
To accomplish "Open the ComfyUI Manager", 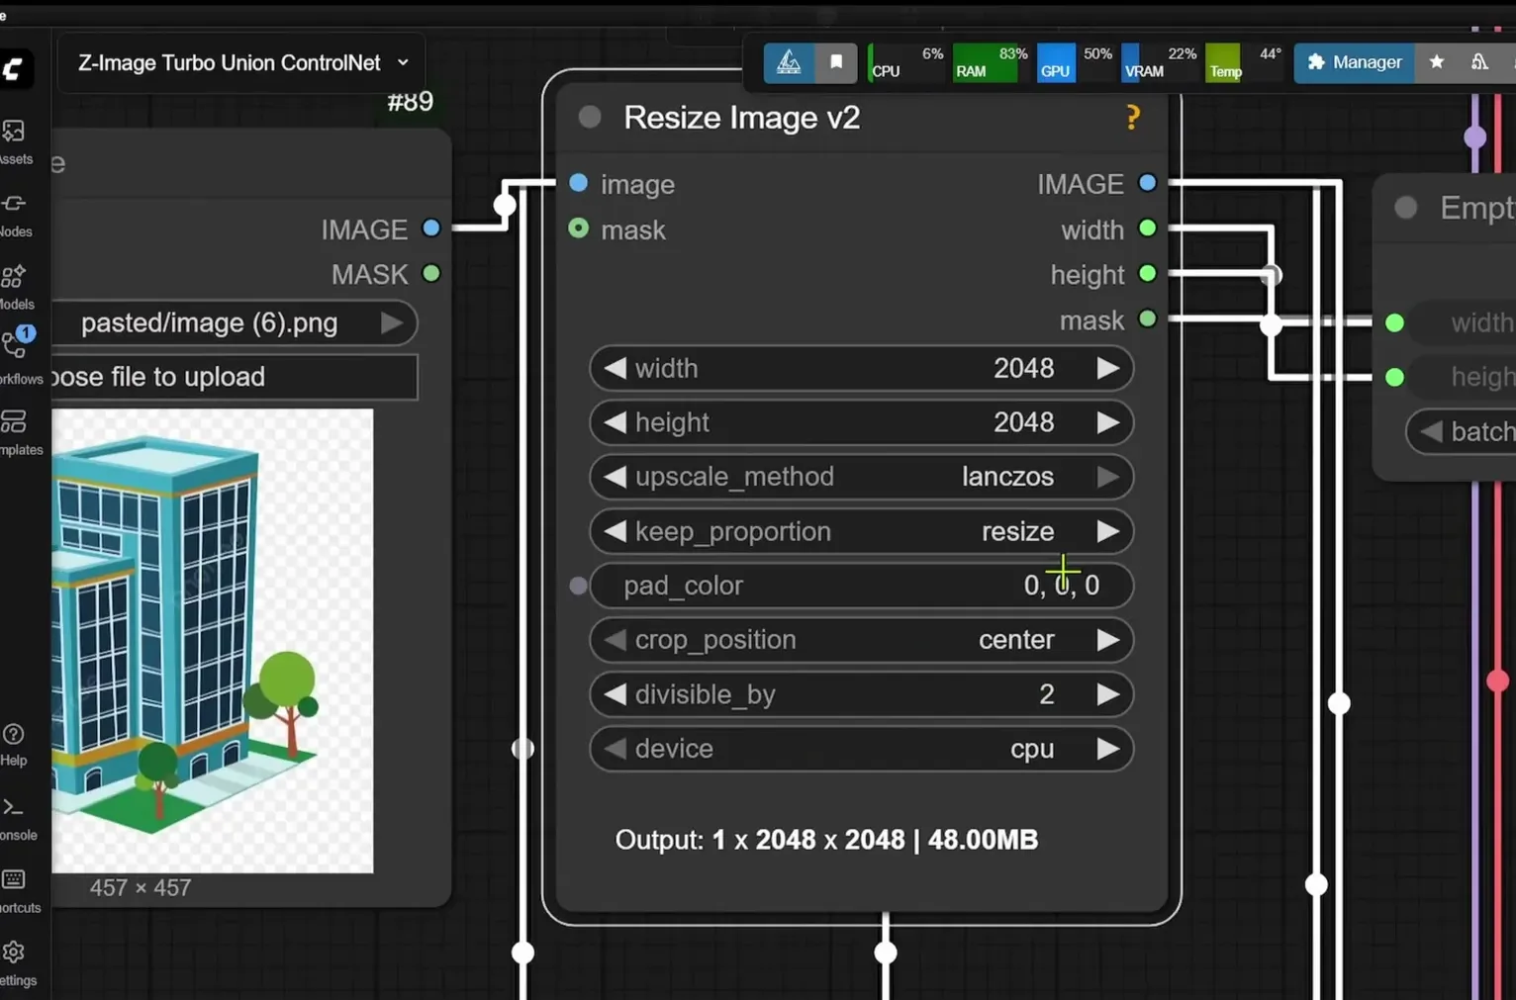I will pyautogui.click(x=1355, y=62).
